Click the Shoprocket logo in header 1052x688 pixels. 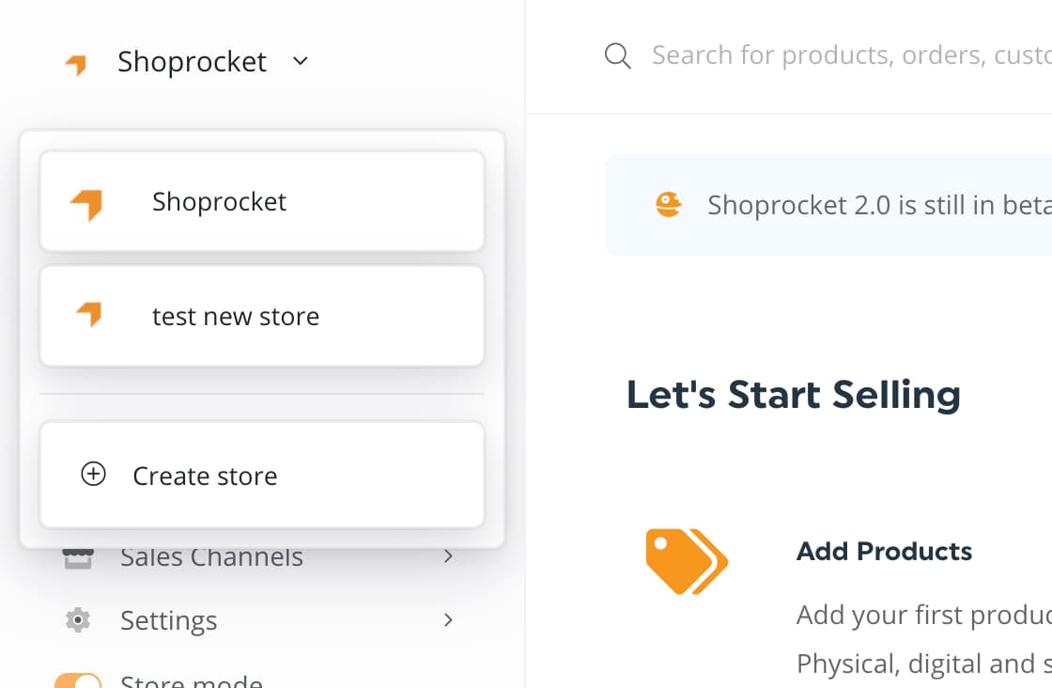76,64
